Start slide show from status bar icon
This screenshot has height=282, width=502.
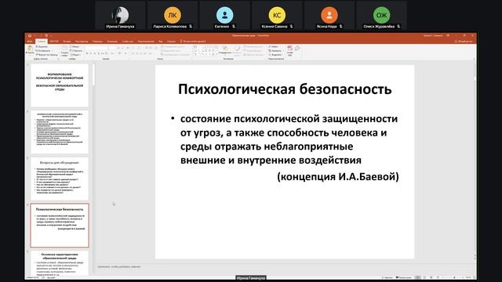(438, 277)
